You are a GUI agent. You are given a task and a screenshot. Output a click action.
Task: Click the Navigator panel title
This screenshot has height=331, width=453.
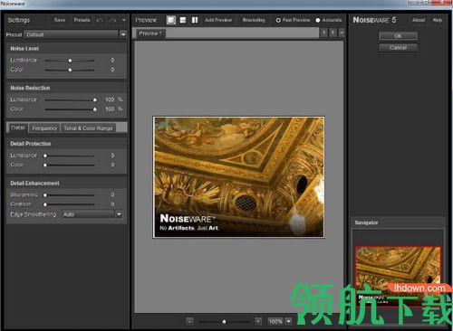[366, 222]
